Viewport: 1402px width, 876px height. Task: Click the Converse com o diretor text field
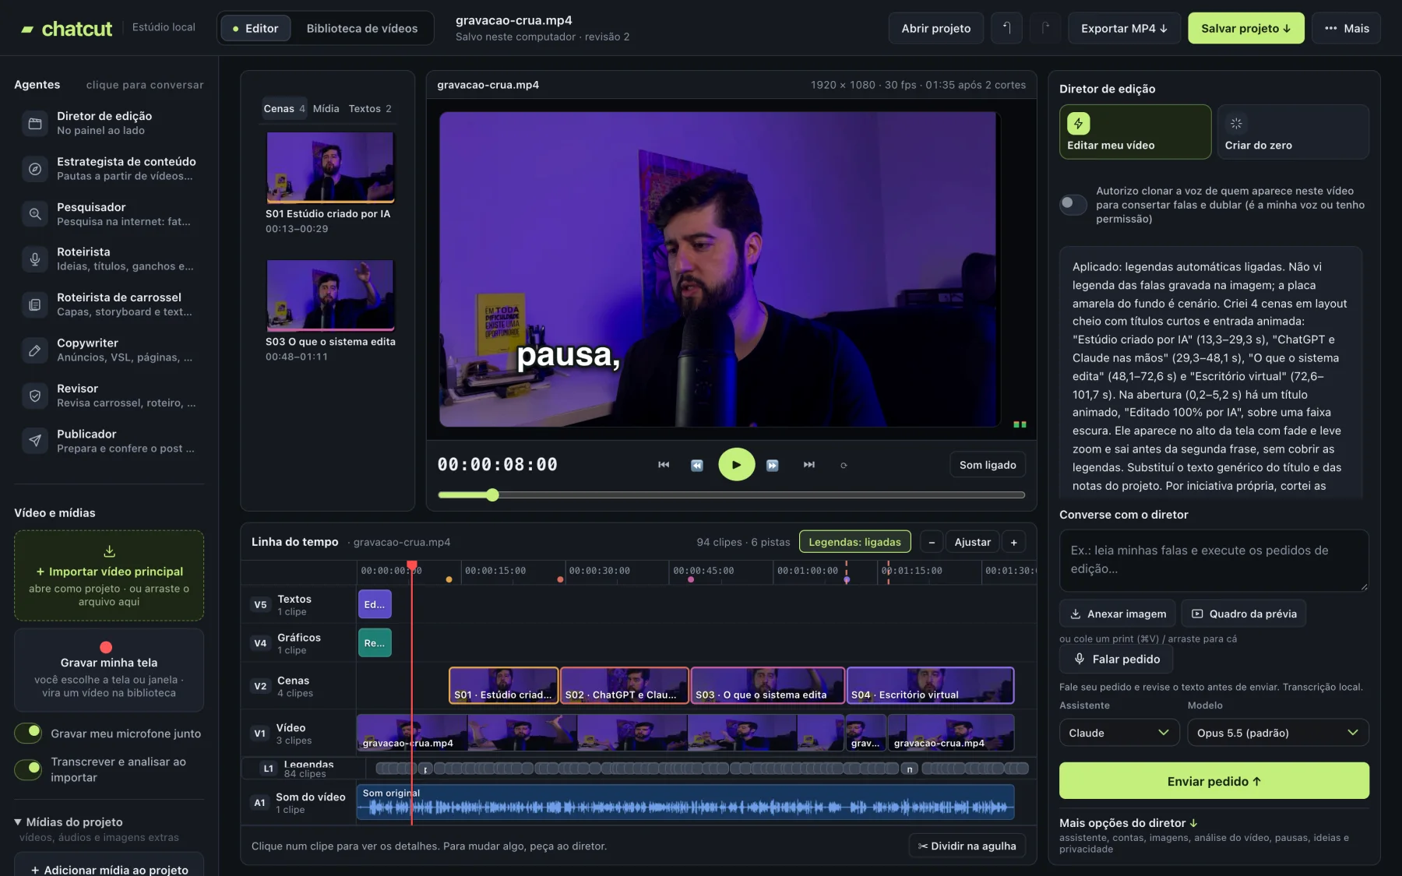click(x=1214, y=560)
